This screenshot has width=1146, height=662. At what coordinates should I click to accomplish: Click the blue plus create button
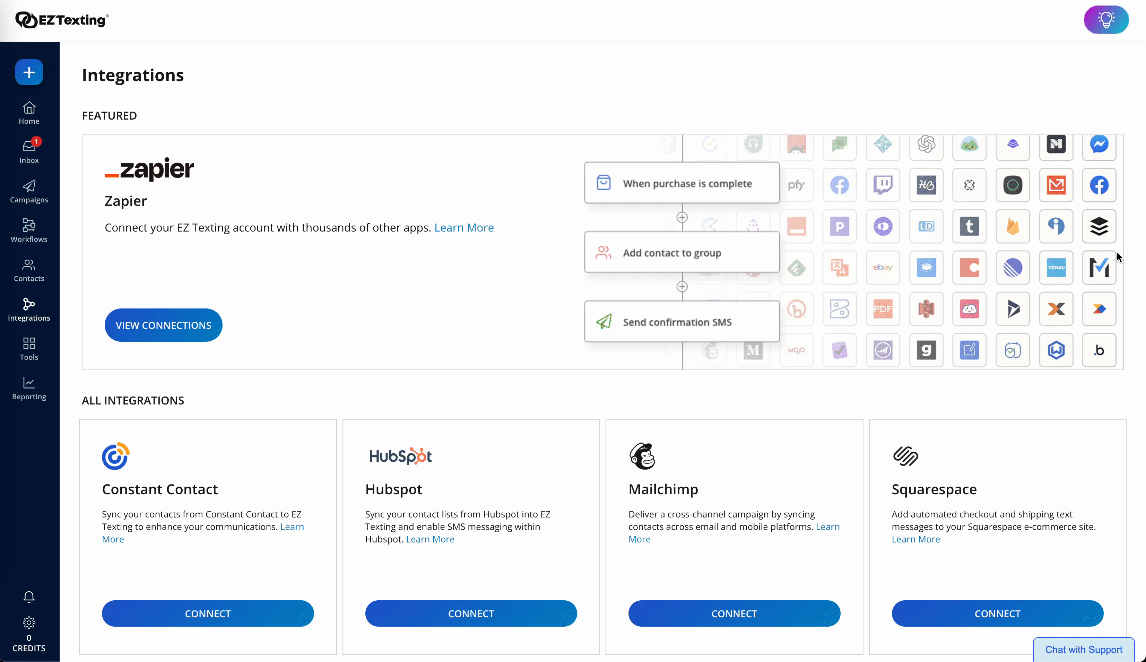29,72
